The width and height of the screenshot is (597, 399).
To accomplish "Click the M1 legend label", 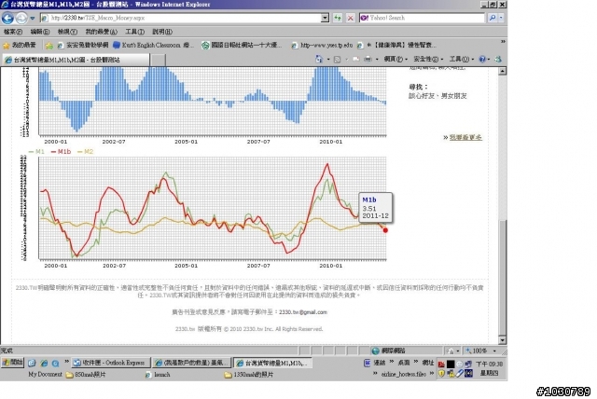I will (x=36, y=151).
